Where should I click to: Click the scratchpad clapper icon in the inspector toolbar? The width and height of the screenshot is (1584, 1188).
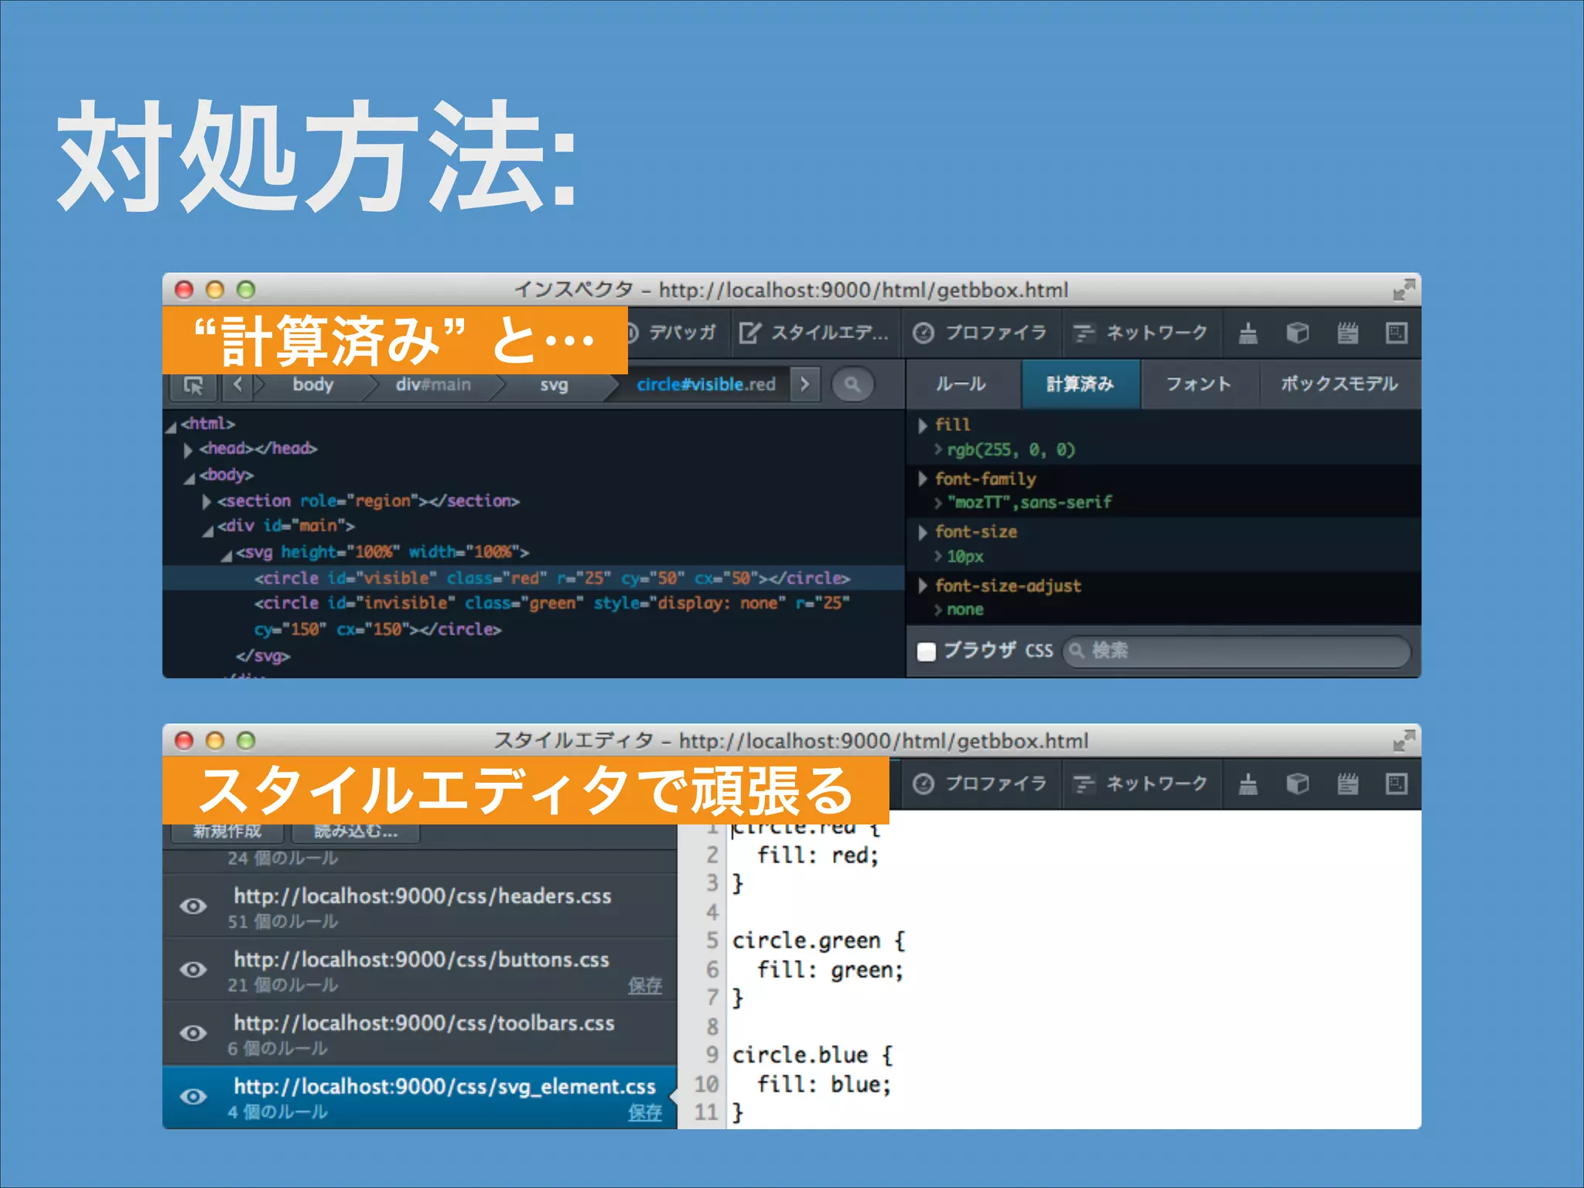coord(1347,333)
